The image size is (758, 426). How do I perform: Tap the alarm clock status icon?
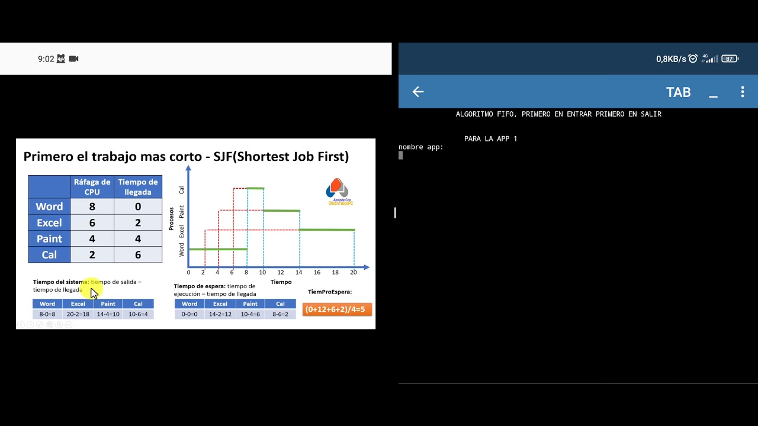pos(693,59)
